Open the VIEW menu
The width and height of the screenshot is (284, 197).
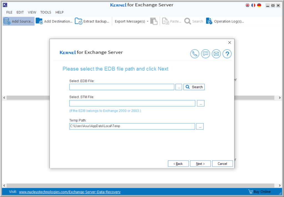pos(32,12)
